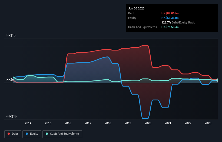Click the 2015 x-axis label
Screen dimensions: 222x142
coord(48,123)
